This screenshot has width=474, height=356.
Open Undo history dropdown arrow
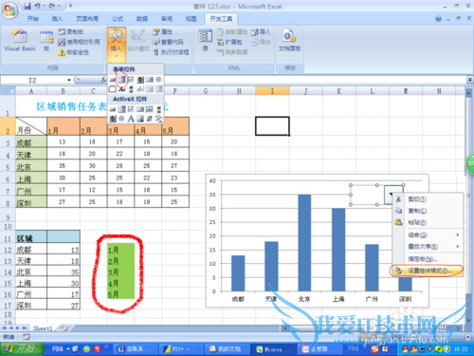pyautogui.click(x=44, y=6)
